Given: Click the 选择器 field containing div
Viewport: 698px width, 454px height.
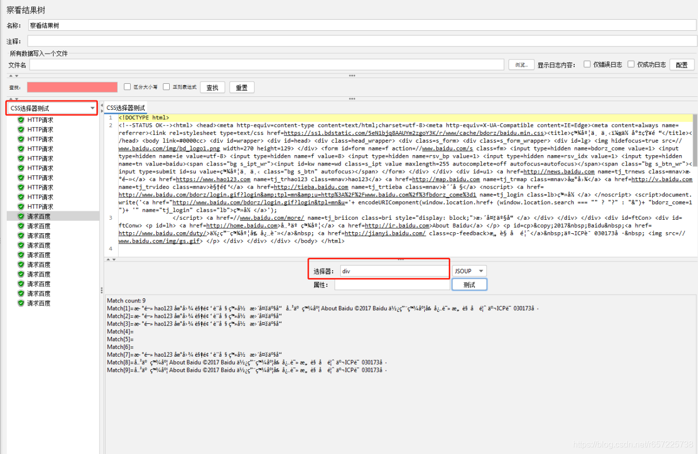Looking at the screenshot, I should tap(394, 271).
